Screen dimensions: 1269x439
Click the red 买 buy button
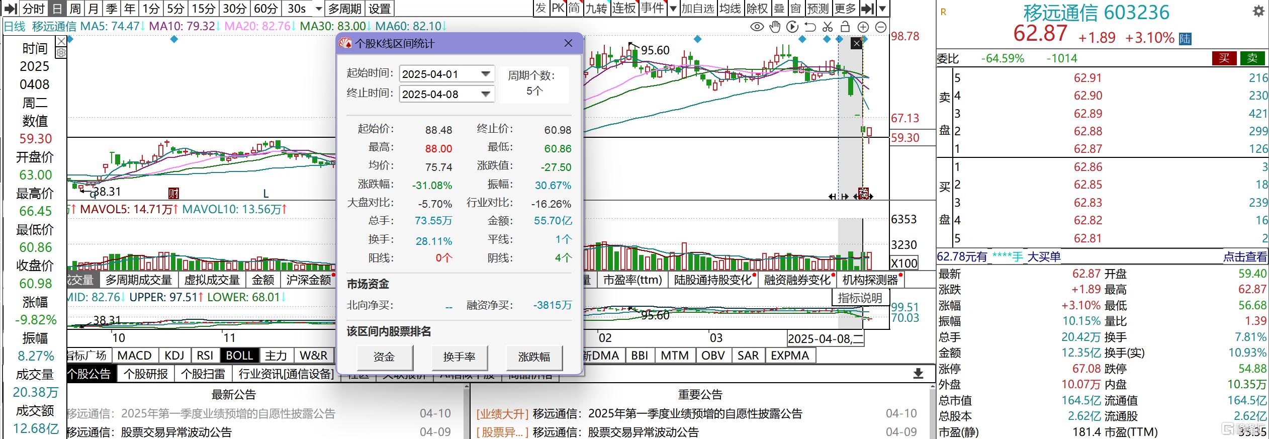[x=1224, y=58]
